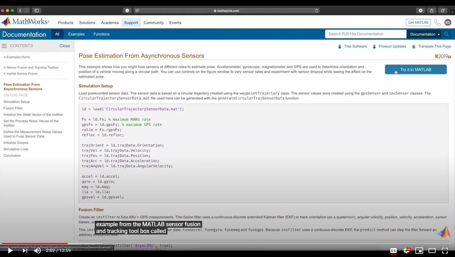
Task: Click the Search R2019a Documentation field
Action: click(x=366, y=34)
